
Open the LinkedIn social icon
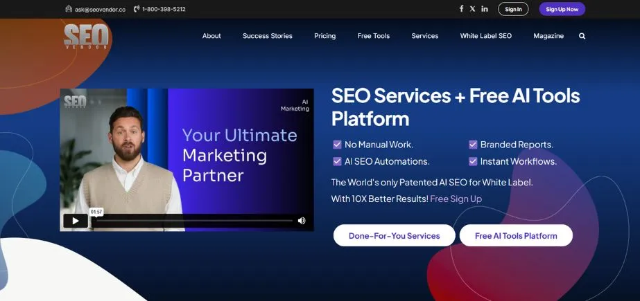pos(485,8)
